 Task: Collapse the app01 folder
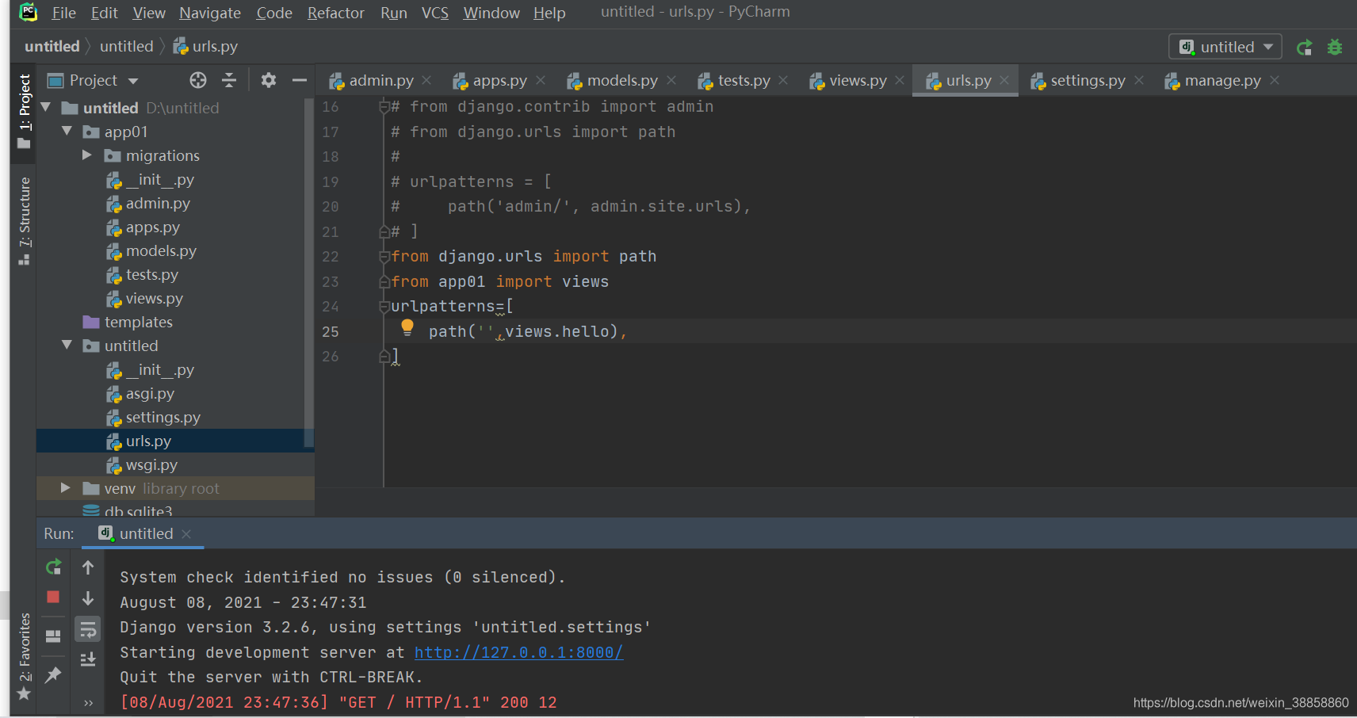click(67, 131)
